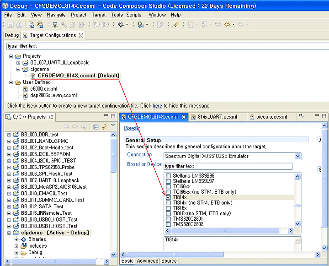Close the C/C++ Projects view tab
Screen dimensions: 329x266
point(51,117)
